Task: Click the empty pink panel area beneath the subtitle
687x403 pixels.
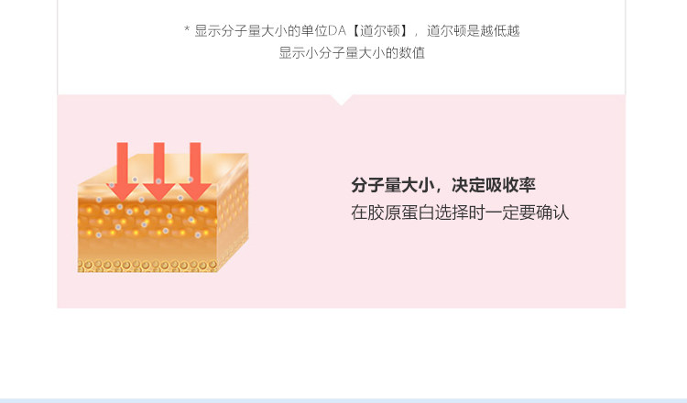Action: pyautogui.click(x=460, y=263)
